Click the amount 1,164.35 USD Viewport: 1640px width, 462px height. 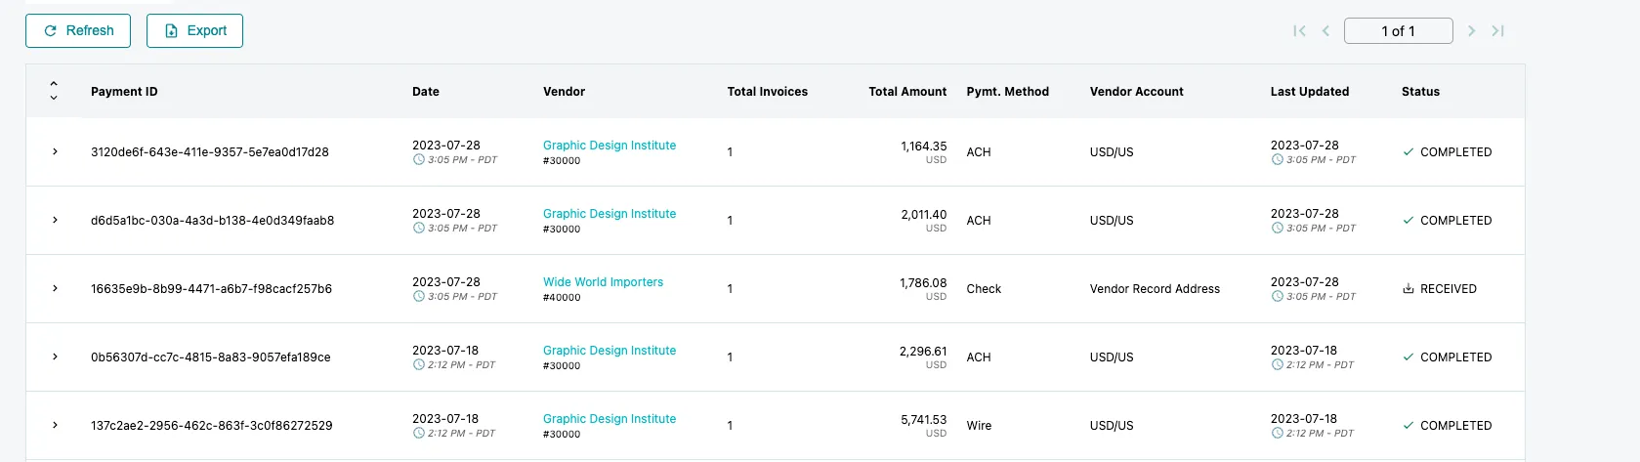click(x=923, y=151)
